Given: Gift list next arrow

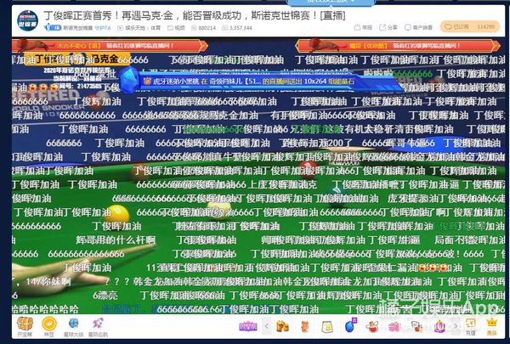Looking at the screenshot, I should coord(455,326).
